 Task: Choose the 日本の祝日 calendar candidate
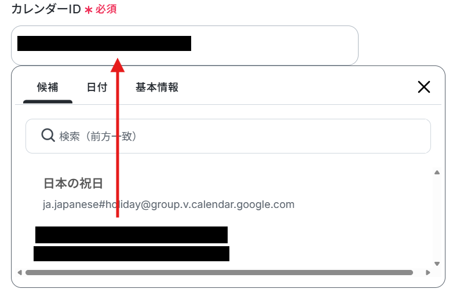coord(73,184)
